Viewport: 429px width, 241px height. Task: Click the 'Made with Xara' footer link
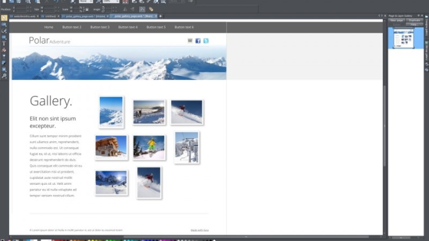coord(200,230)
